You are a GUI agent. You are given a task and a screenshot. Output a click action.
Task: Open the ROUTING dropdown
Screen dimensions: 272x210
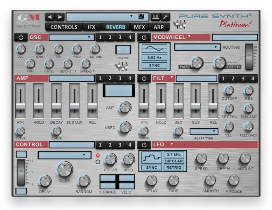[x=197, y=47]
